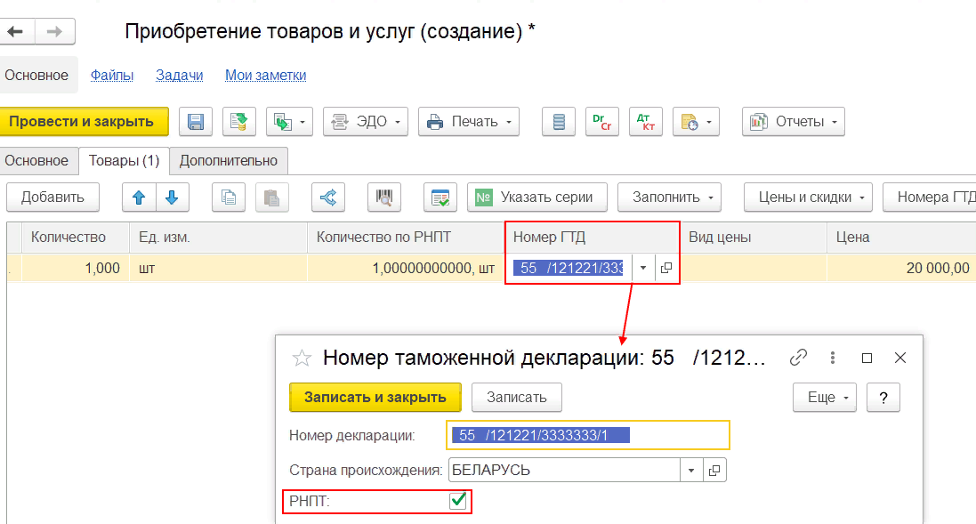Switch to the Дополнительно tab
Viewport: 976px width, 524px height.
click(229, 161)
